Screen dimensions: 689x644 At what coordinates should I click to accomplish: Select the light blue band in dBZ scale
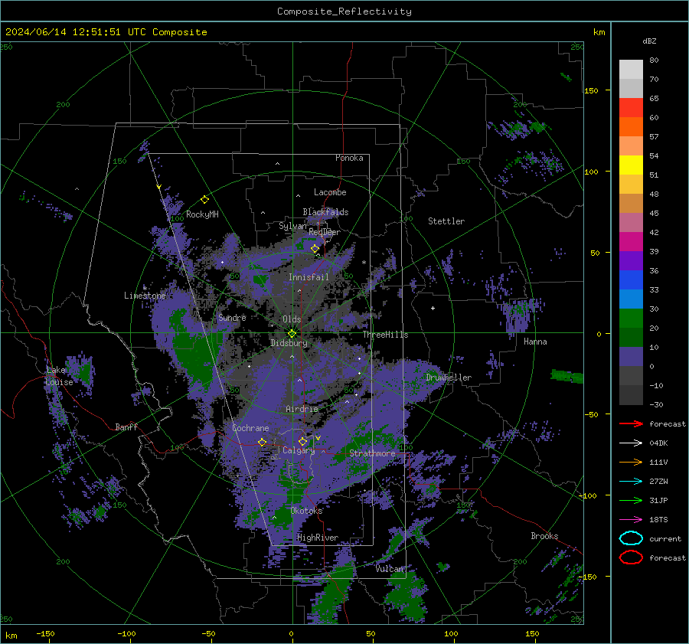[x=631, y=299]
